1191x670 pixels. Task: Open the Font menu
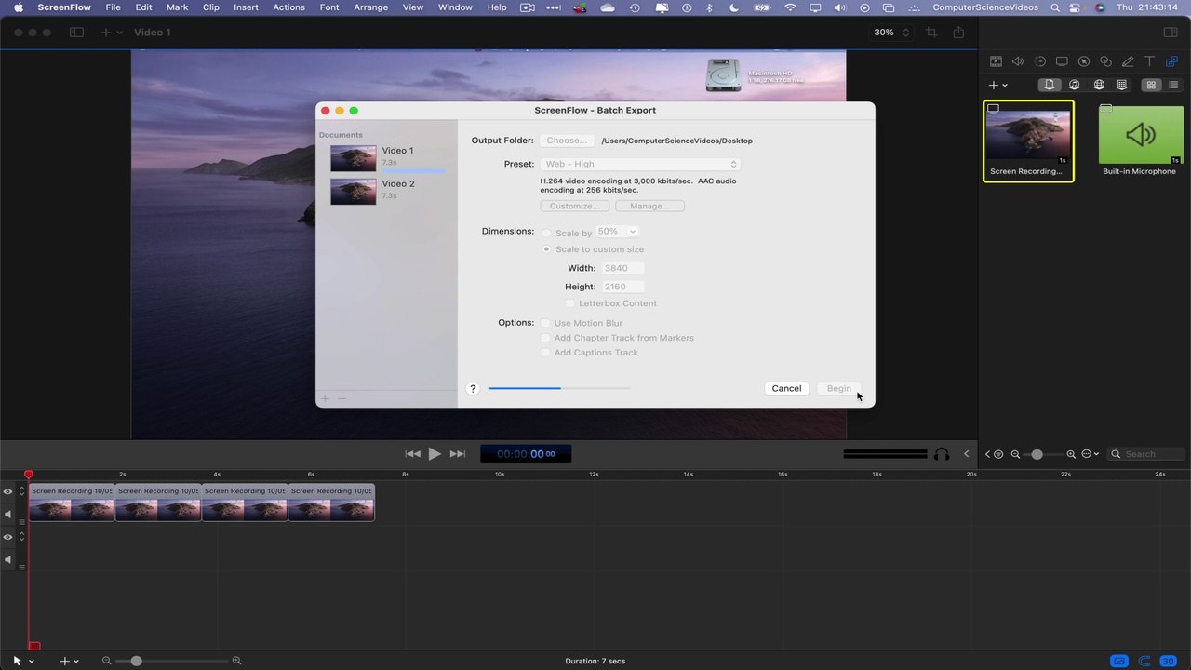329,7
